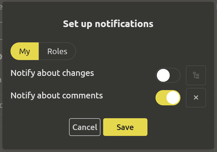Select the Roles notification segment
The image size is (217, 152).
click(x=57, y=51)
